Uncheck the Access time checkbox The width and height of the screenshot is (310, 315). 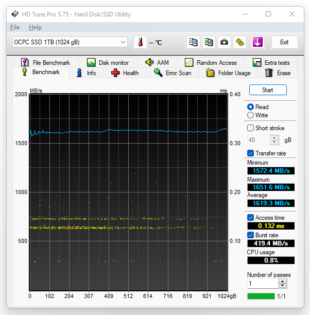(x=250, y=218)
